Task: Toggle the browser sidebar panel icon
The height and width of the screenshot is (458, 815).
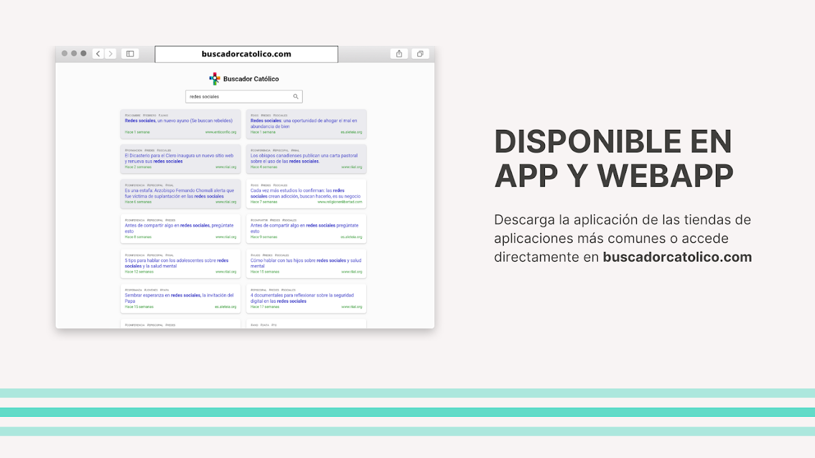Action: pyautogui.click(x=130, y=54)
